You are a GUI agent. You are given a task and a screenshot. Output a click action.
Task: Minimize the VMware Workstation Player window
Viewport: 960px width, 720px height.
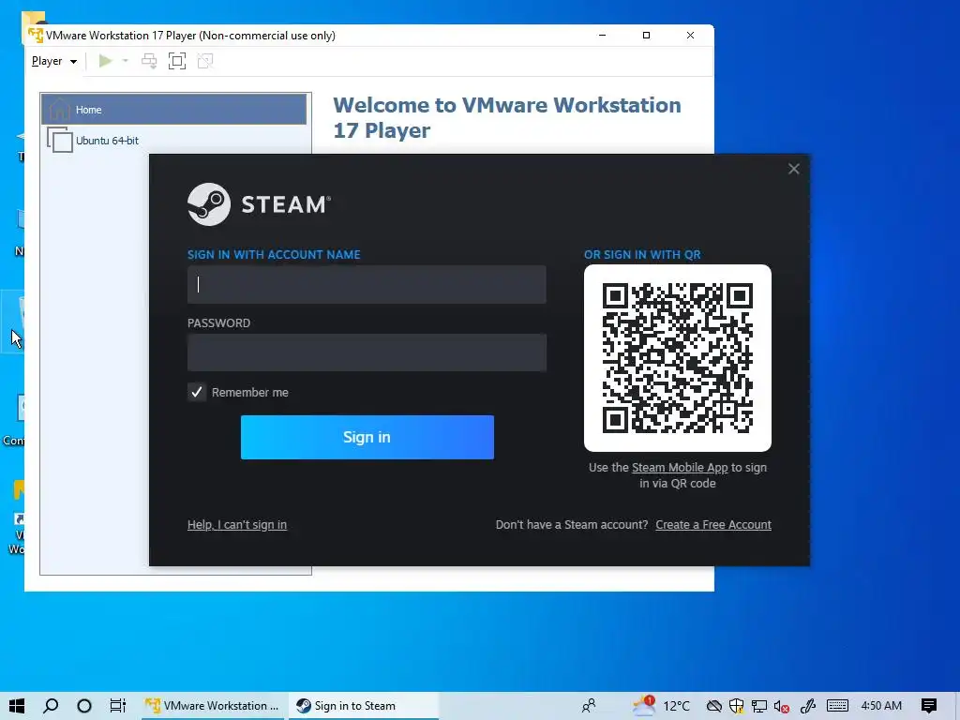click(x=603, y=36)
